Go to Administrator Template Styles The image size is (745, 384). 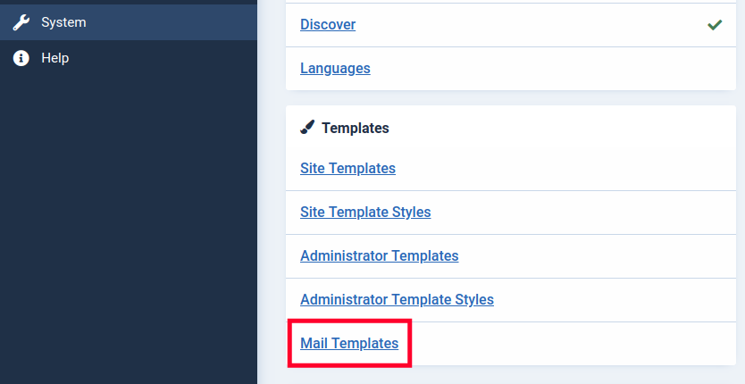click(397, 299)
